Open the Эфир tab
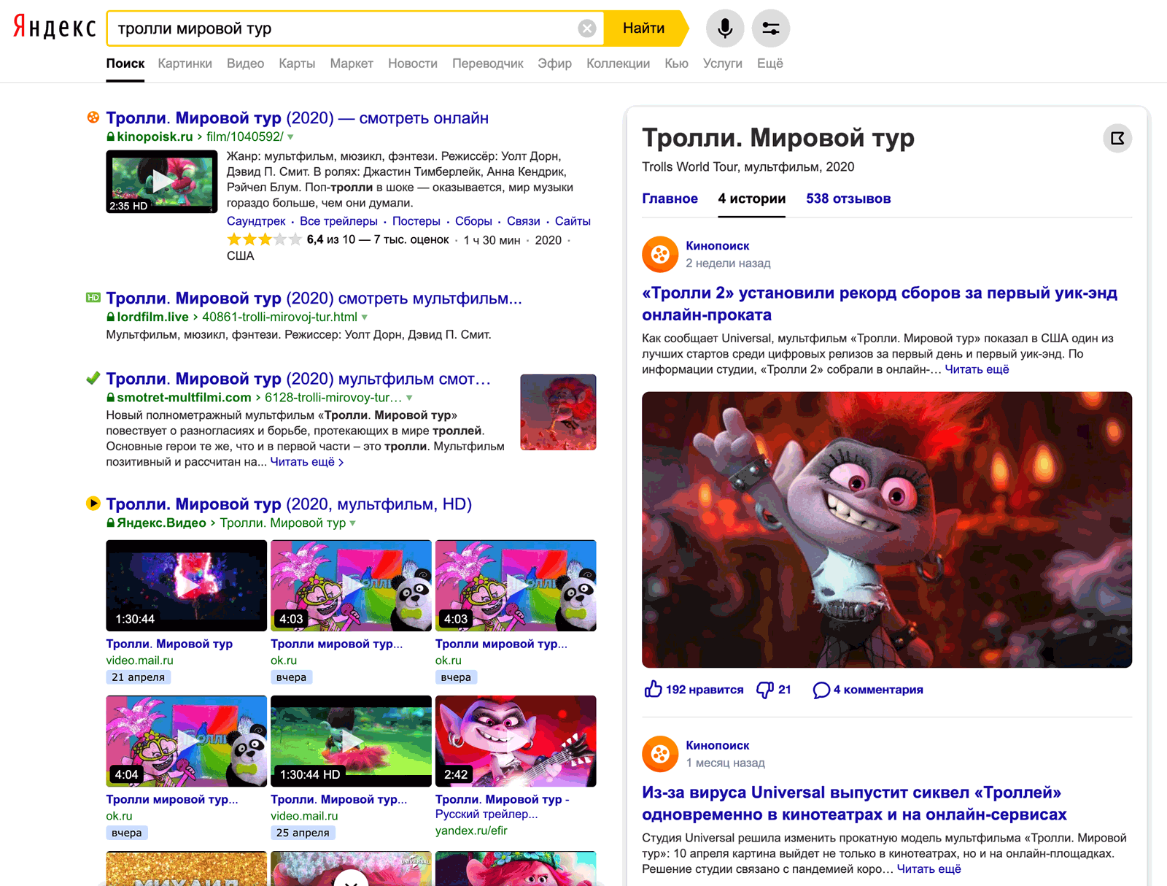 (555, 63)
